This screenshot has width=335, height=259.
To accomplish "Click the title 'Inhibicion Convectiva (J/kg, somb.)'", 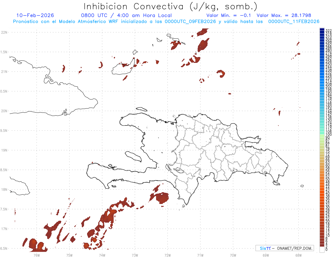I will tap(171, 7).
